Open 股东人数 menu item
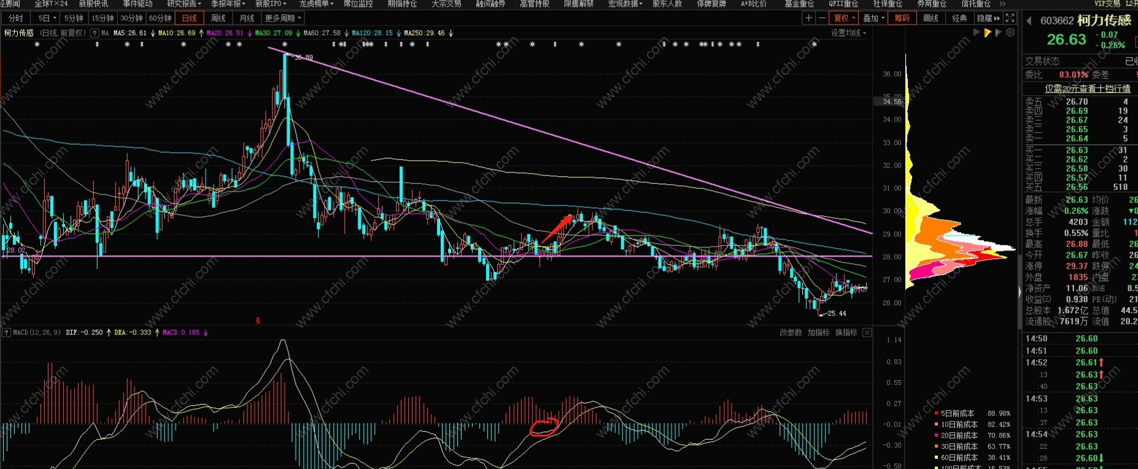Viewport: 1138px width, 469px height. [x=667, y=4]
